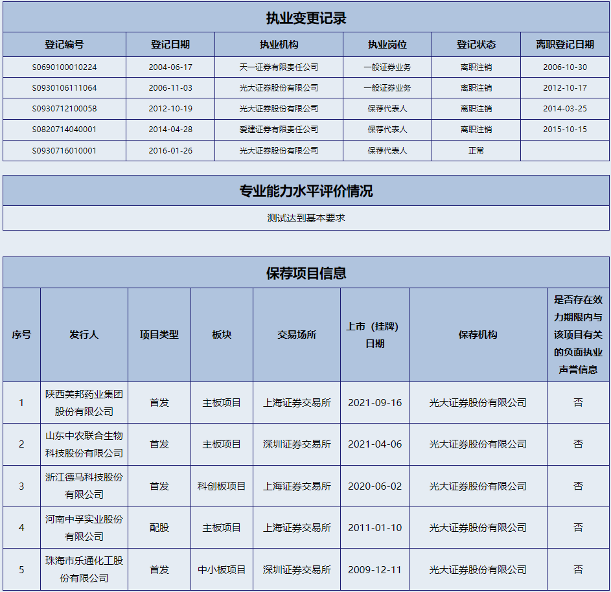
Task: Click the 保荐机构 column header
Action: tap(478, 335)
